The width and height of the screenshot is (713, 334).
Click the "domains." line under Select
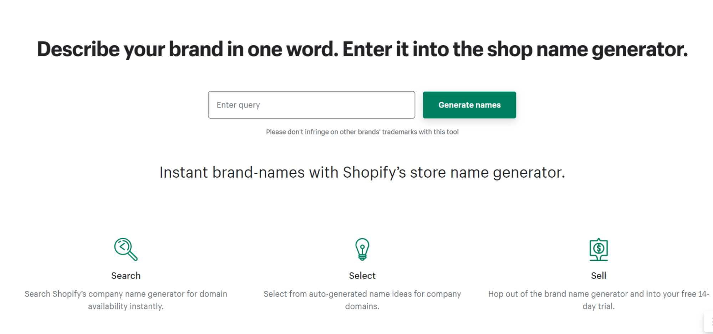coord(362,306)
